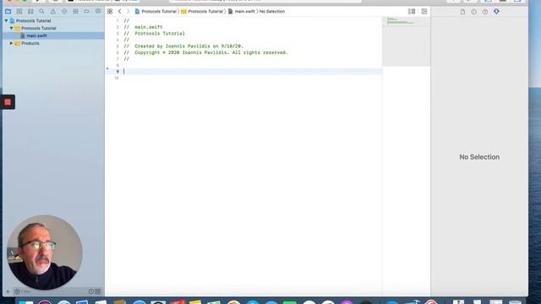Click the Copyright comment line

(205, 52)
